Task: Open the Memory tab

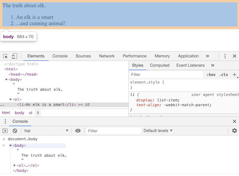Action: pos(162,56)
